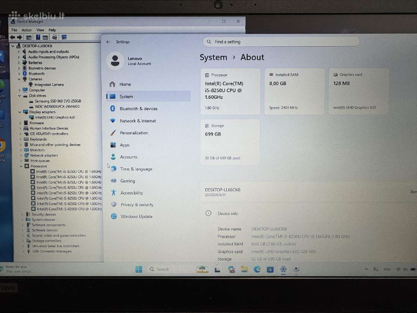Collapse Processors node

(22, 166)
